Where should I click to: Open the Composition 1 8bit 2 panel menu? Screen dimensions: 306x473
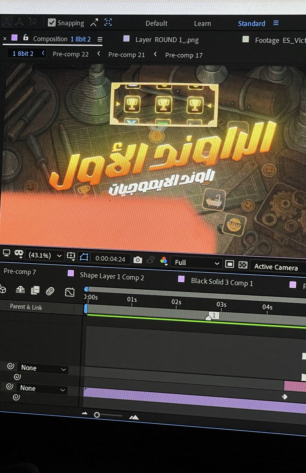click(100, 39)
